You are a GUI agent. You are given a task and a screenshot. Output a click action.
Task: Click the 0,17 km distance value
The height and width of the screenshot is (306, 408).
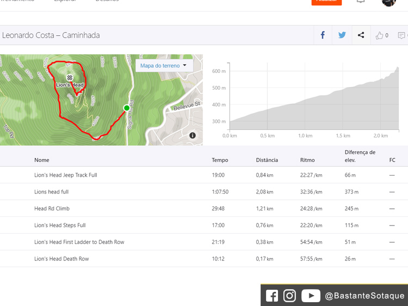point(264,259)
